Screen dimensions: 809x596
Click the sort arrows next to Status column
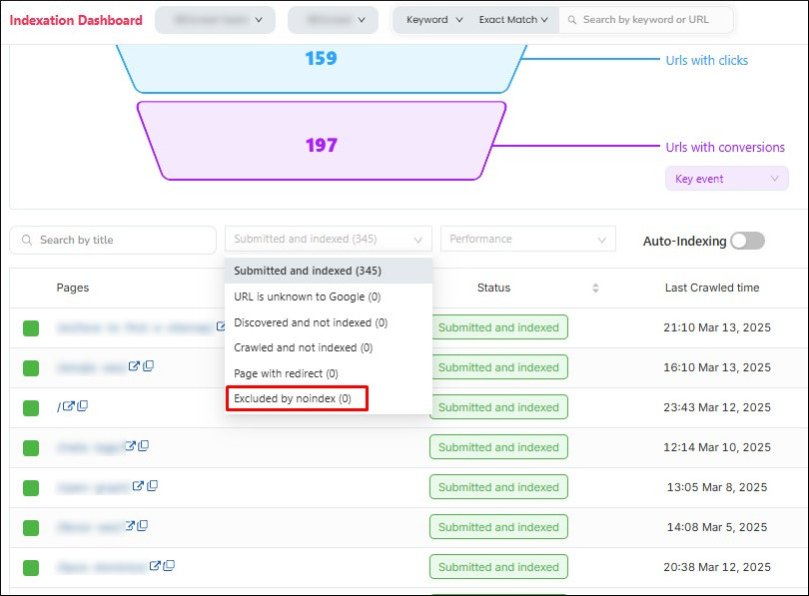595,288
